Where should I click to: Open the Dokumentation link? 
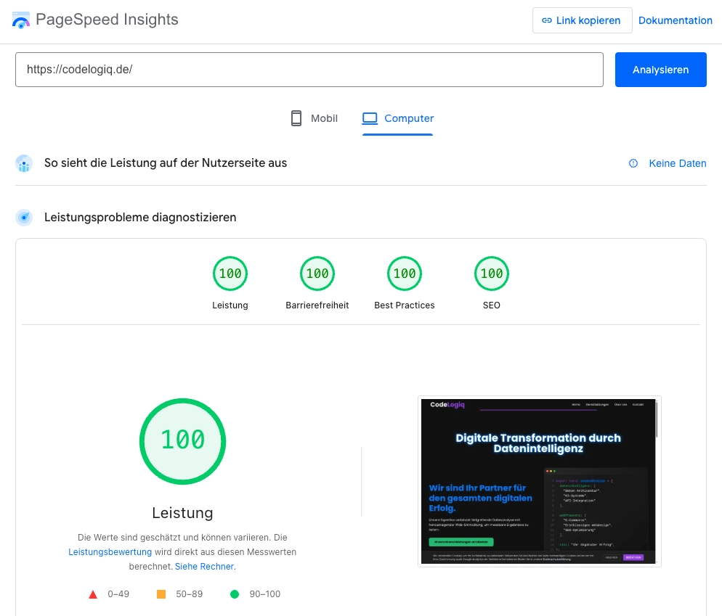(676, 20)
